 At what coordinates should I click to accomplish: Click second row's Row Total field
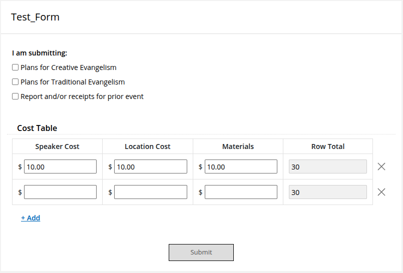coord(327,192)
